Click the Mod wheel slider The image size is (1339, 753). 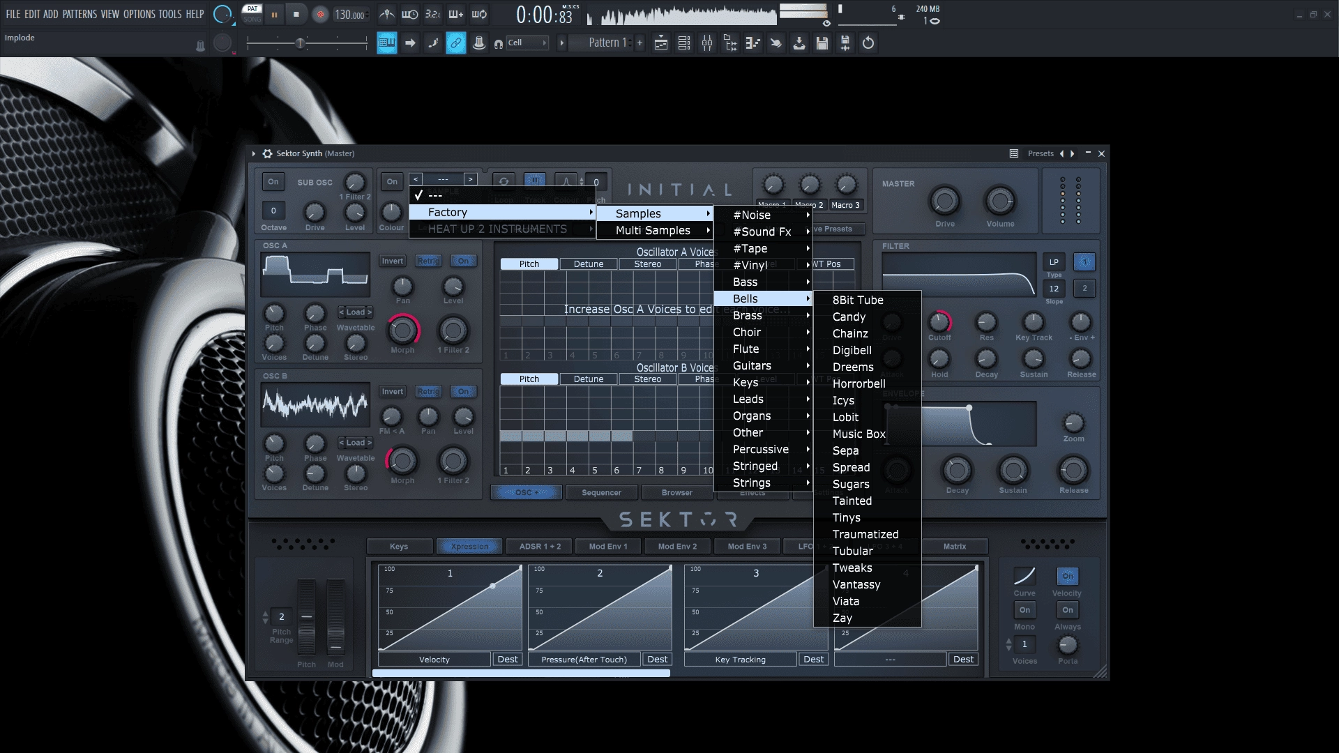coord(335,616)
